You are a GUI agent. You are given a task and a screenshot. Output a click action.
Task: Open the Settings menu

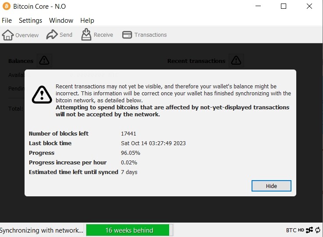tap(31, 21)
